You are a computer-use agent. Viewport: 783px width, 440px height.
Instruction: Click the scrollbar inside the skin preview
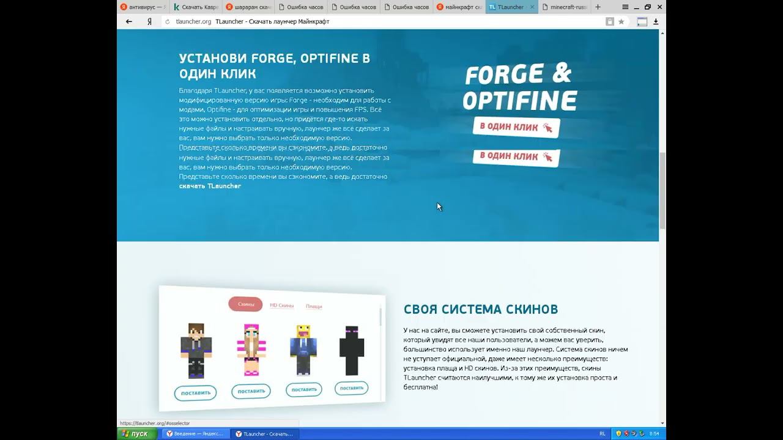tap(380, 317)
